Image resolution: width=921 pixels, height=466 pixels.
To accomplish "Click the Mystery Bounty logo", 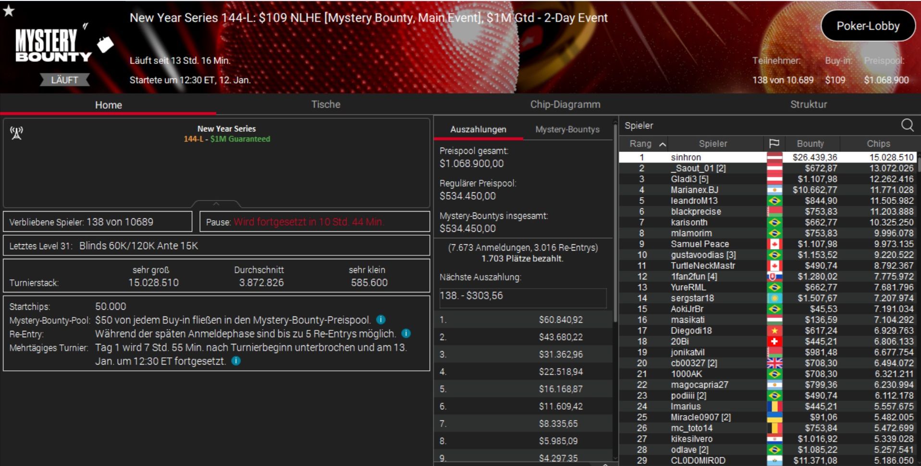I will [53, 46].
